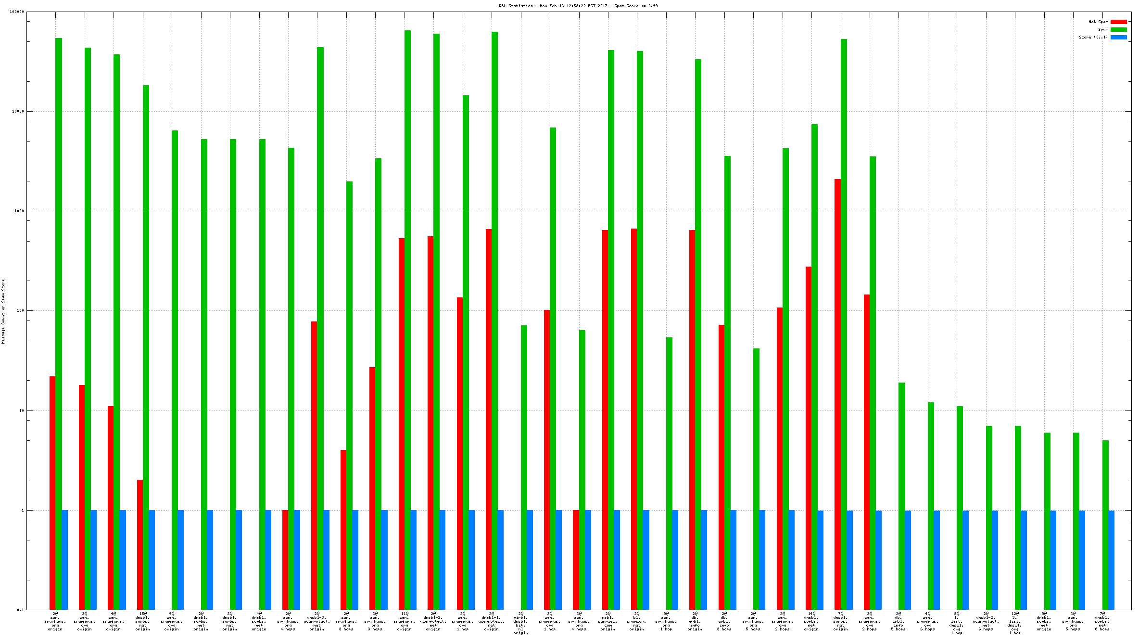Click the 15@ dnsbl.sorbs.net origin label
The width and height of the screenshot is (1139, 641).
(x=143, y=621)
